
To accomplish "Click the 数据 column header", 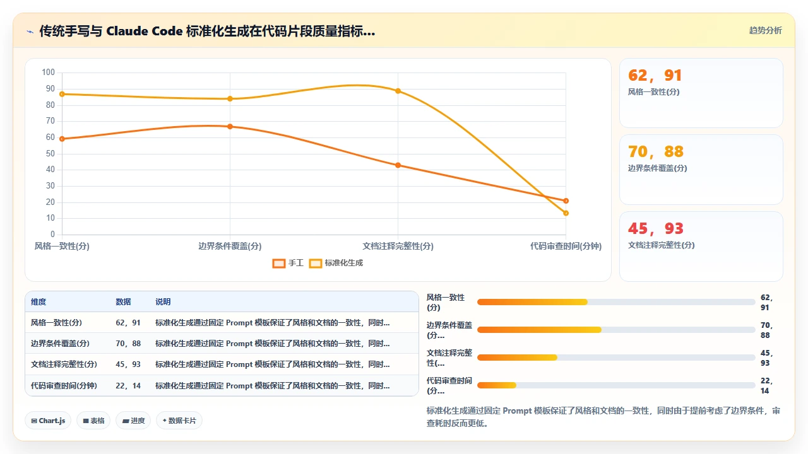I will 124,302.
